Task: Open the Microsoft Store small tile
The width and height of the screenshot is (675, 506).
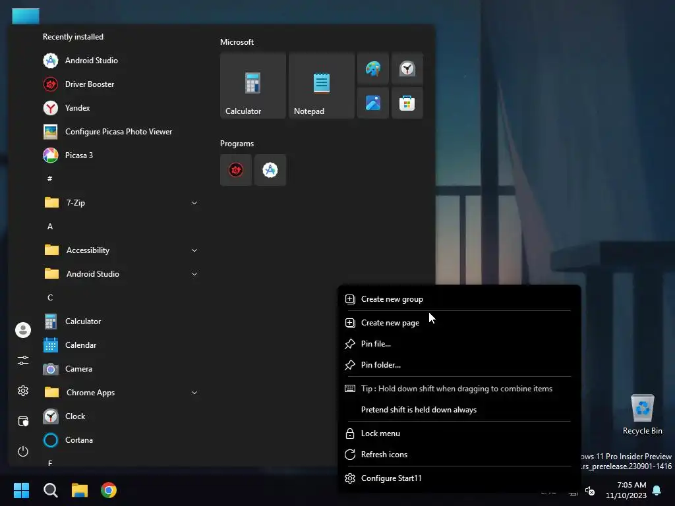Action: 407,103
